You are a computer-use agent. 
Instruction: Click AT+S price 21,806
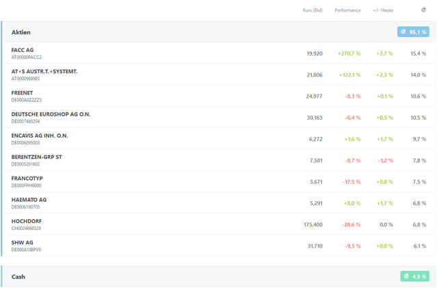[x=315, y=75]
